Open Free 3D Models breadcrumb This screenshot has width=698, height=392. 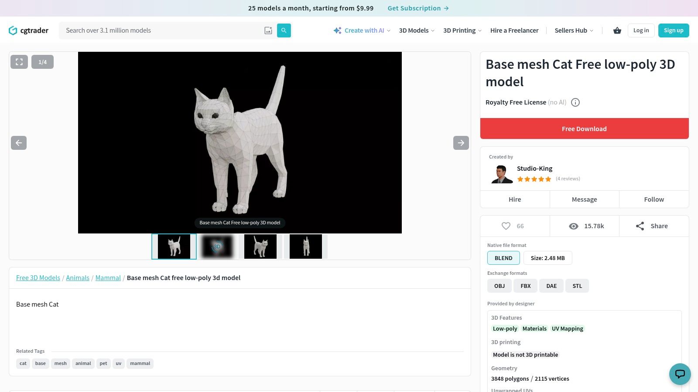click(38, 278)
